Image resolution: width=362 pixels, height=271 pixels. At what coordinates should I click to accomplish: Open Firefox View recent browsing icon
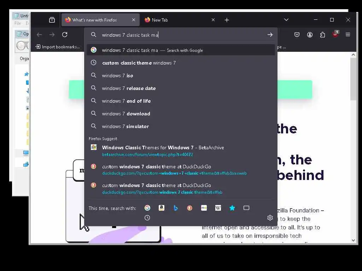point(52,20)
